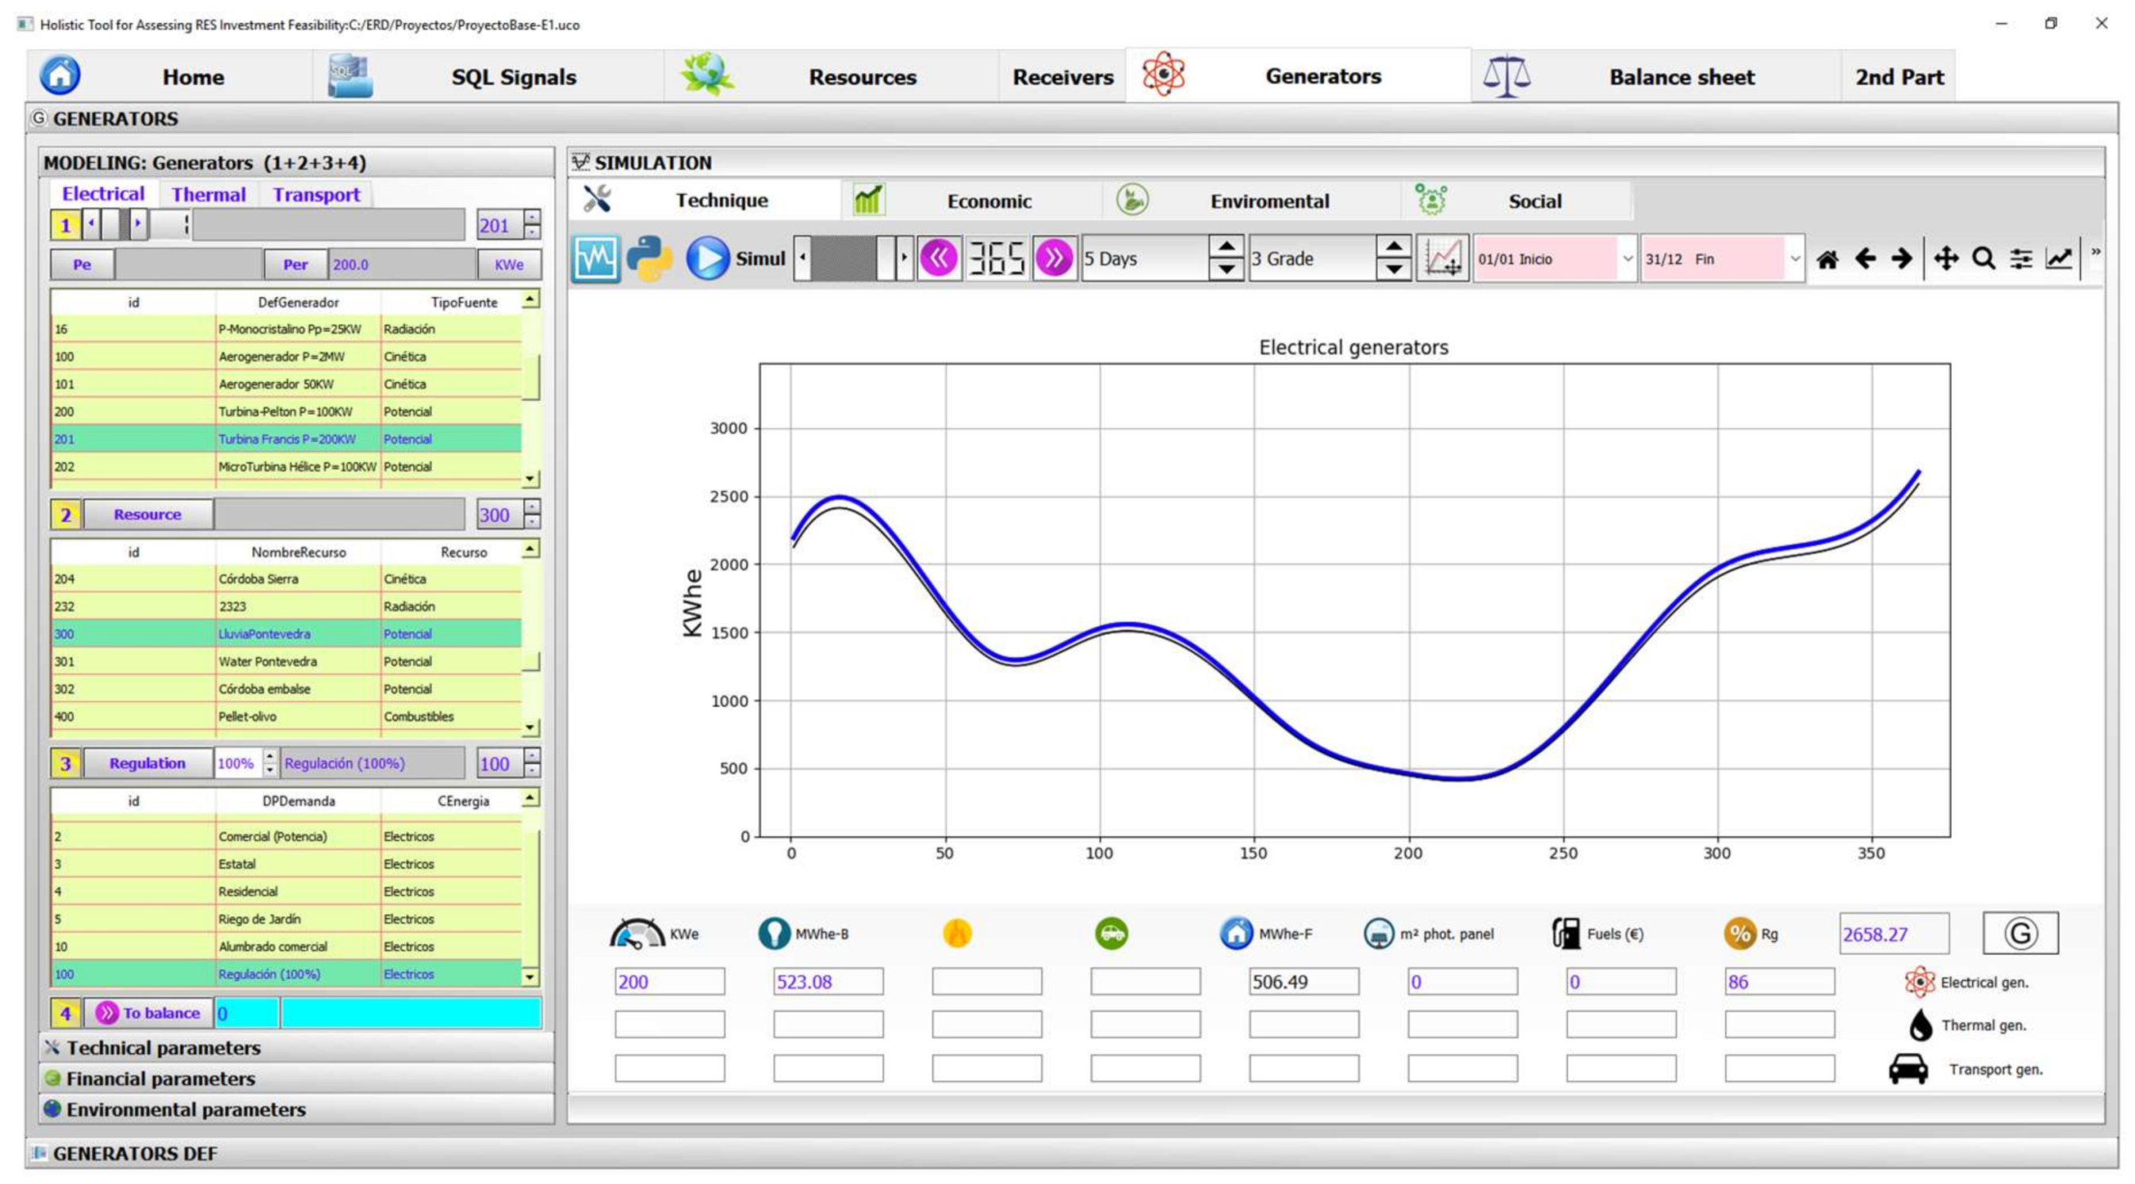Switch to the Balance sheet tab
The image size is (2135, 1184).
[1681, 77]
